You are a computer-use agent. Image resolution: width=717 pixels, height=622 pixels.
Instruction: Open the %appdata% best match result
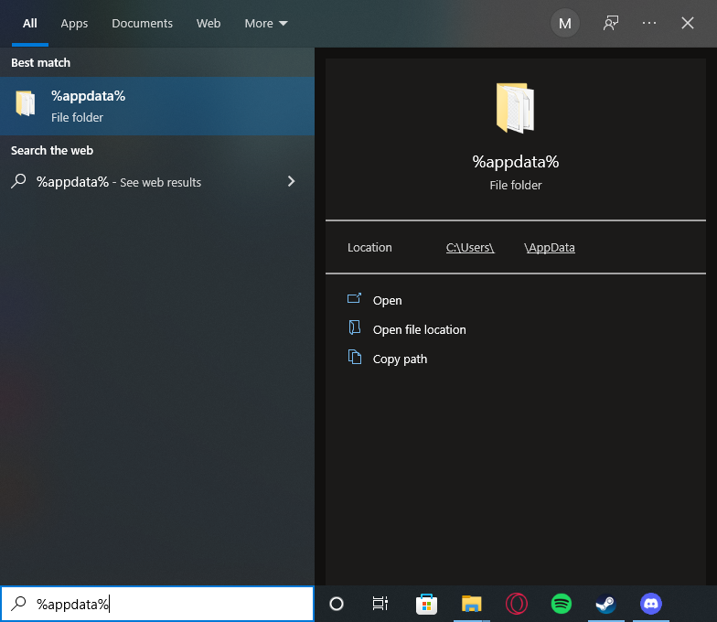coord(157,106)
